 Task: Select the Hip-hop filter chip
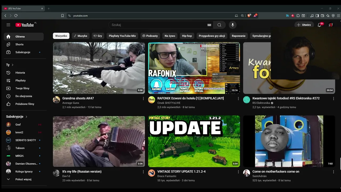pyautogui.click(x=187, y=36)
